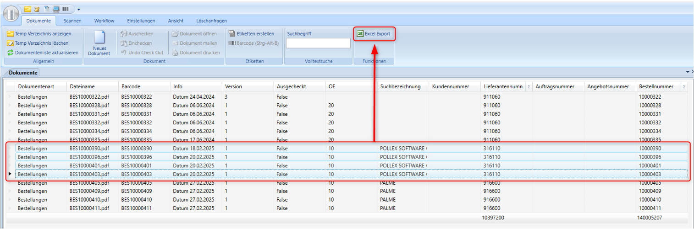Click the round application menu orb
This screenshot has width=694, height=229.
point(11,14)
